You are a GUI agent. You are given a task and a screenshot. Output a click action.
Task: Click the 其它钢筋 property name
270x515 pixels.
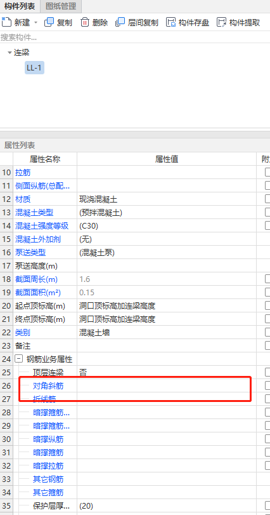[48, 479]
